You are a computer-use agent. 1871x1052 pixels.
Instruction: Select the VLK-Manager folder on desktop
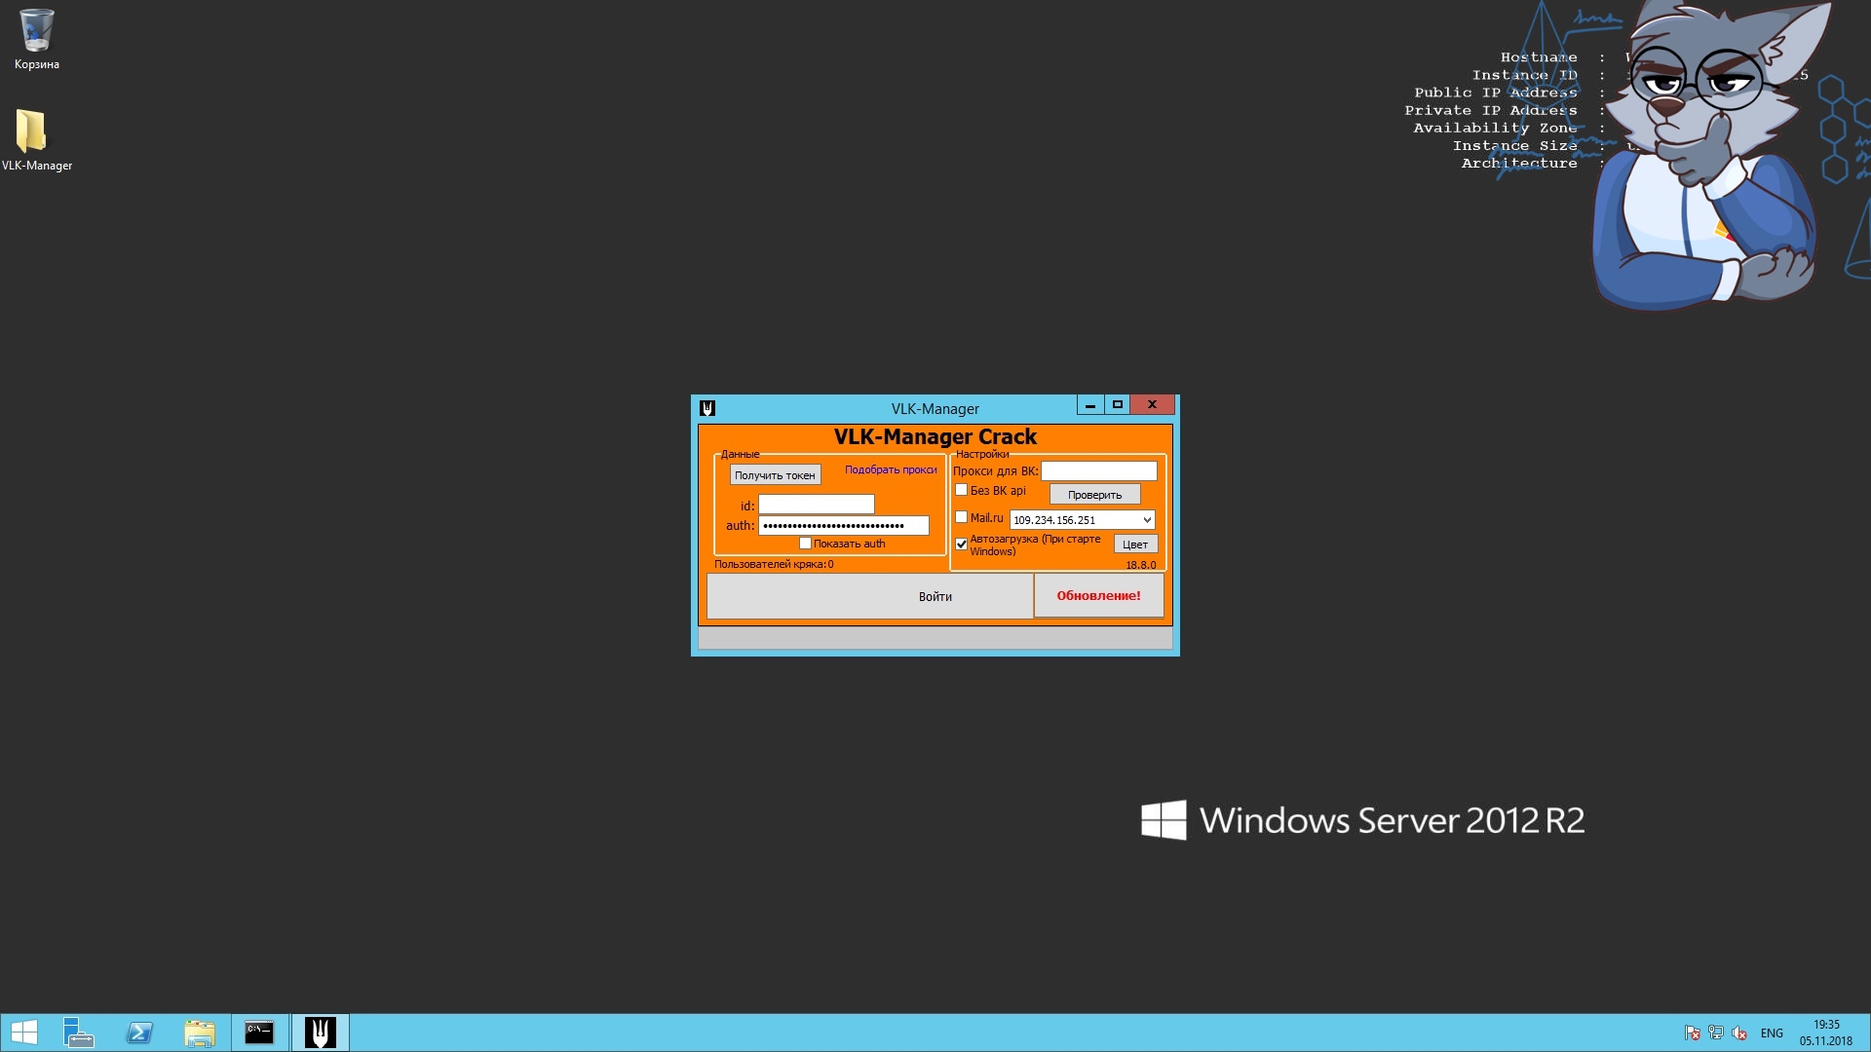[x=36, y=139]
